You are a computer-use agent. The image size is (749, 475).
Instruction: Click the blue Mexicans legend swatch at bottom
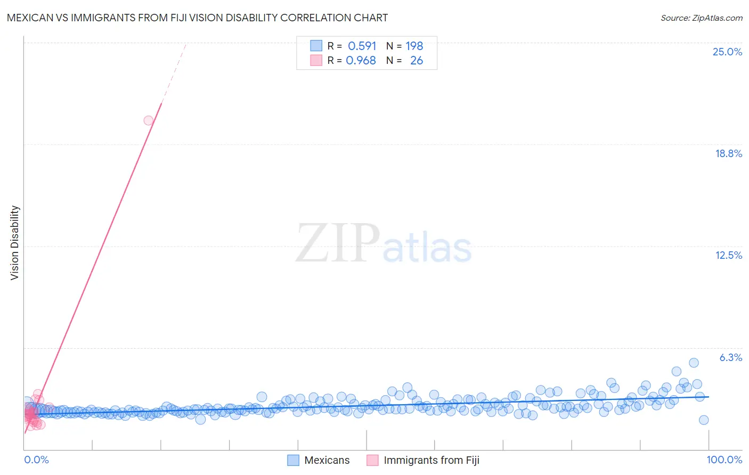[293, 460]
